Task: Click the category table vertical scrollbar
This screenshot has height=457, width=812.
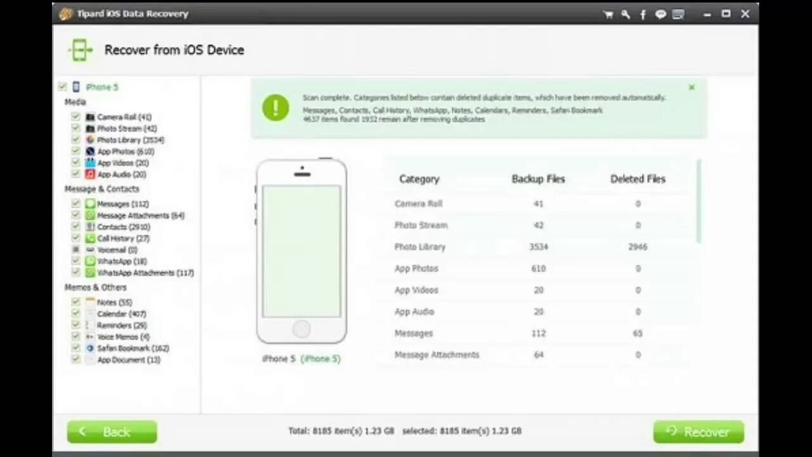Action: [x=699, y=201]
